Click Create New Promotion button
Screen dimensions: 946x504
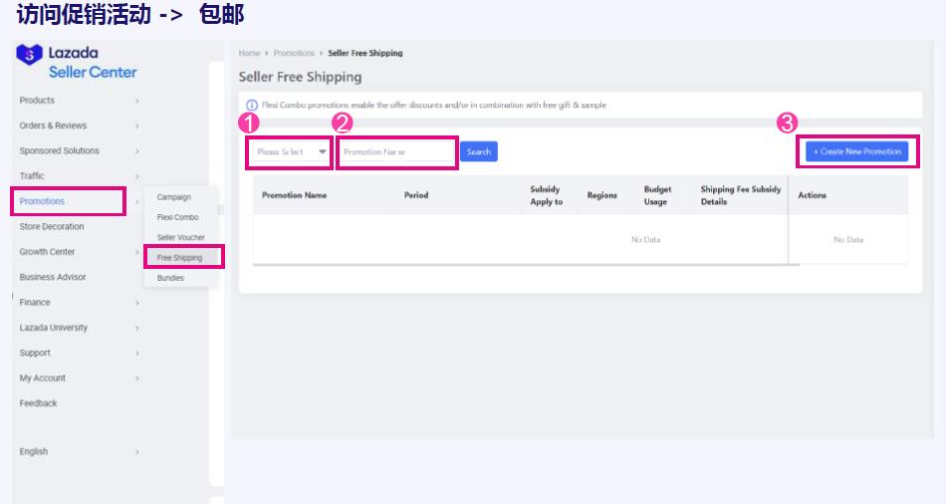click(x=856, y=151)
